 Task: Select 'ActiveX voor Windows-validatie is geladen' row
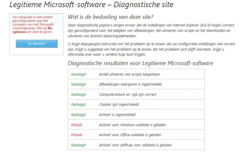pyautogui.click(x=136, y=125)
